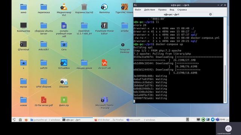Click Microsoft Teams tray icon

[217, 119]
